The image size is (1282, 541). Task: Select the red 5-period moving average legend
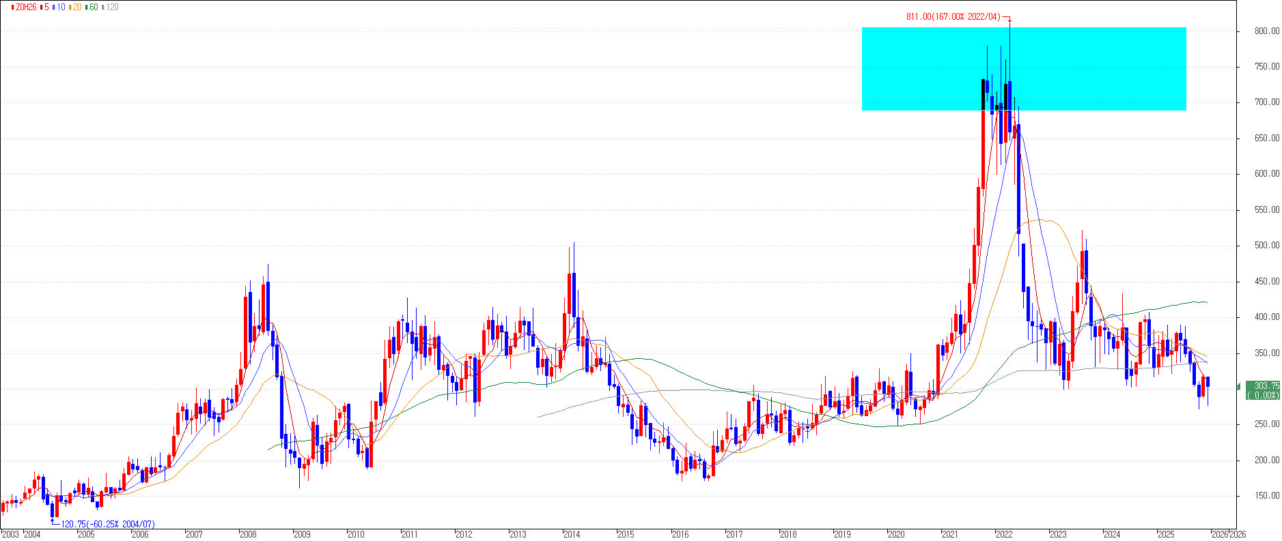click(x=45, y=7)
